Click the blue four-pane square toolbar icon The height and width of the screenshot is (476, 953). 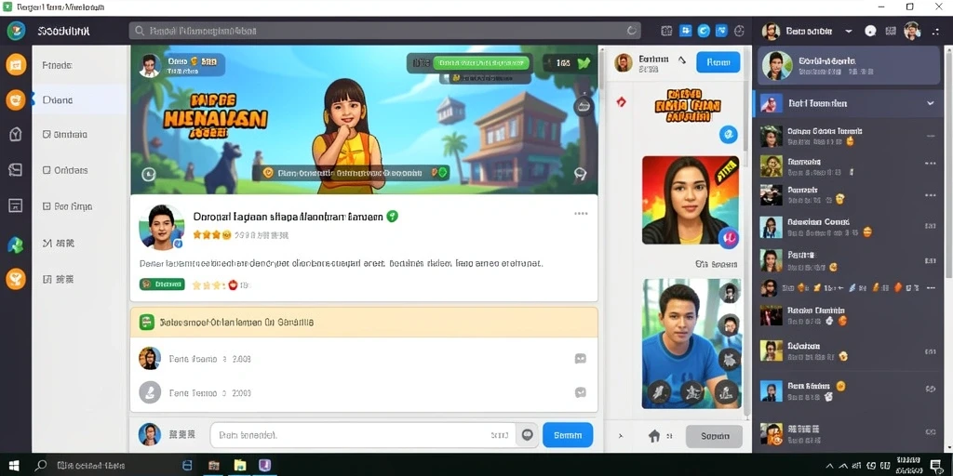tap(686, 31)
